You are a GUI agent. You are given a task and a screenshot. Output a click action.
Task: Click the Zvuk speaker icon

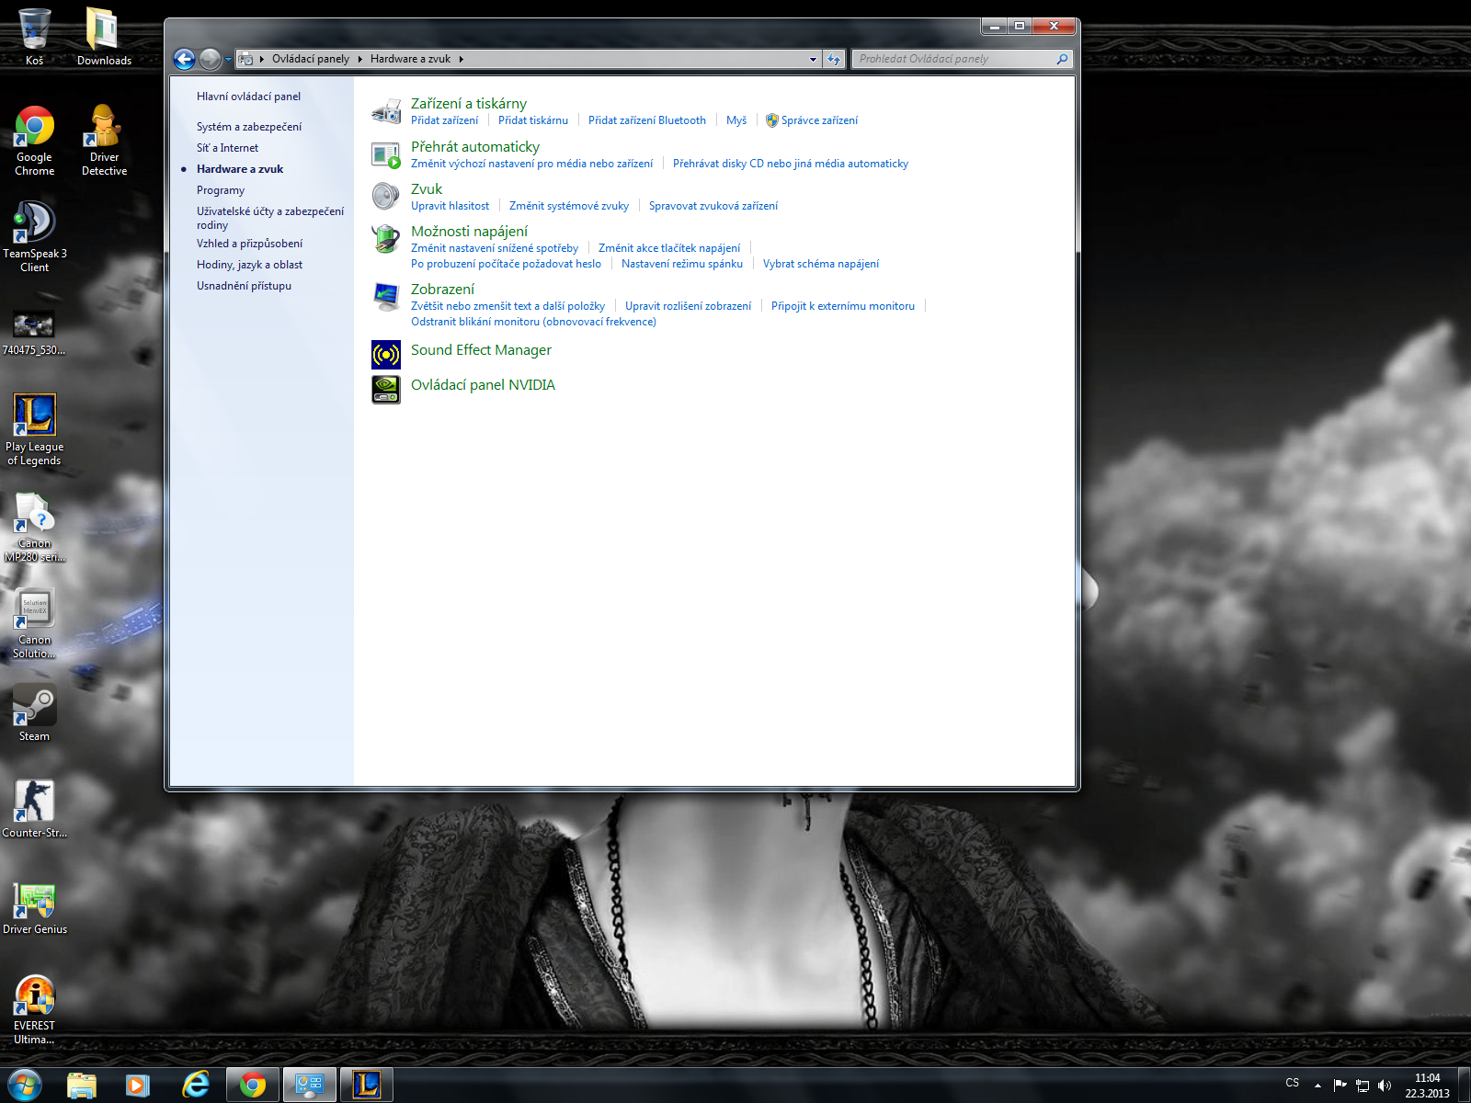[385, 196]
